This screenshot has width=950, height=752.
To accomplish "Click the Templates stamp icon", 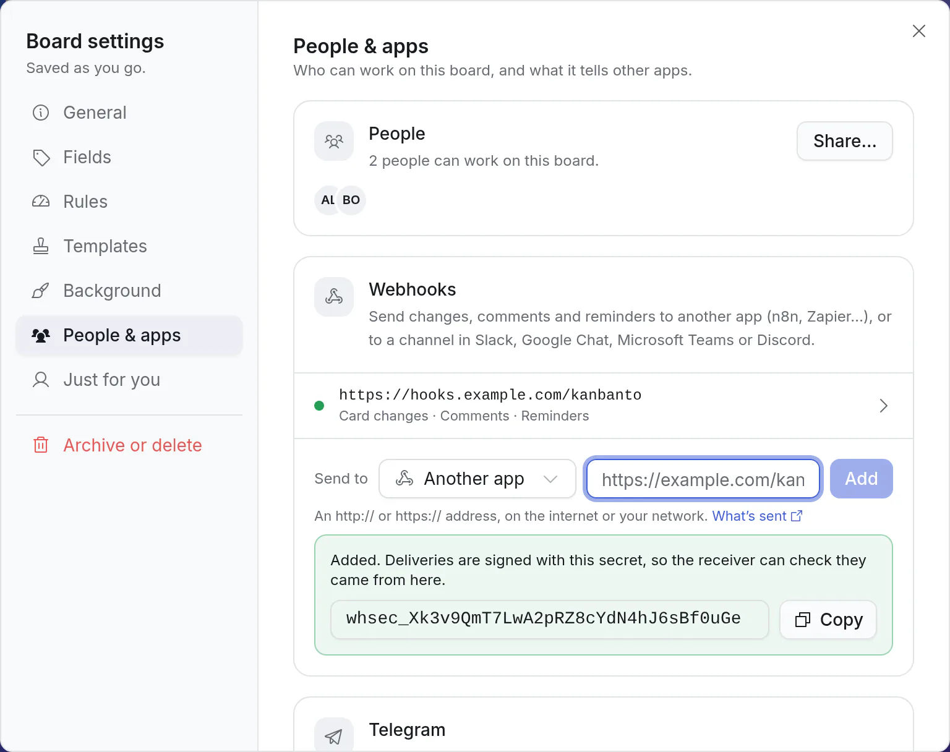I will (x=41, y=246).
